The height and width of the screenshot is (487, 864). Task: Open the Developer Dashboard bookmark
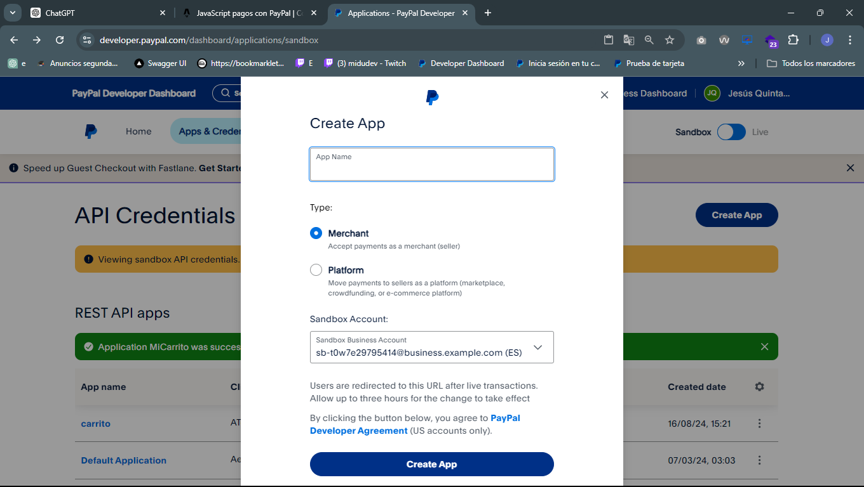point(461,63)
